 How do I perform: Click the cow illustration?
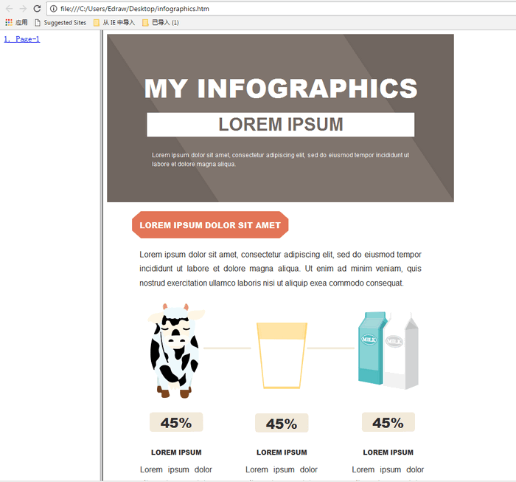[x=175, y=350]
